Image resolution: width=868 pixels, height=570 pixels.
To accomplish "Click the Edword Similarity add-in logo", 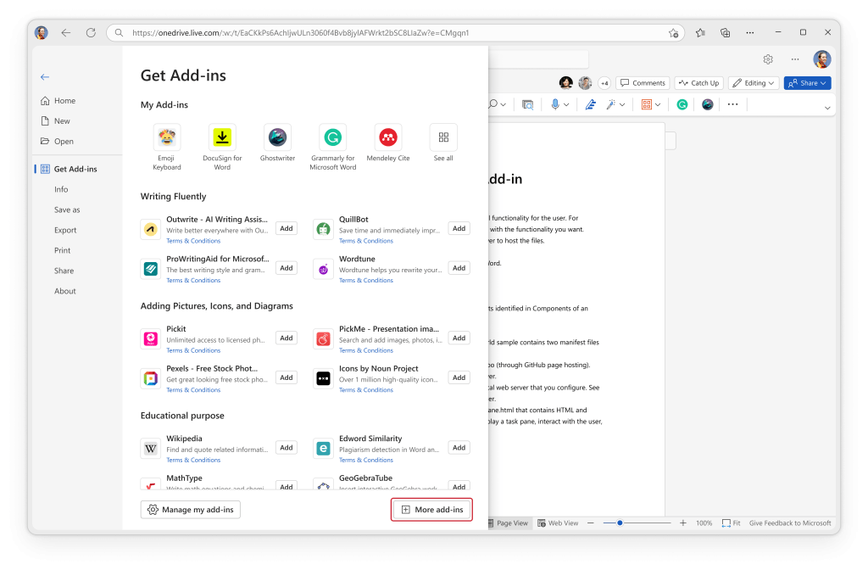I will click(x=323, y=448).
